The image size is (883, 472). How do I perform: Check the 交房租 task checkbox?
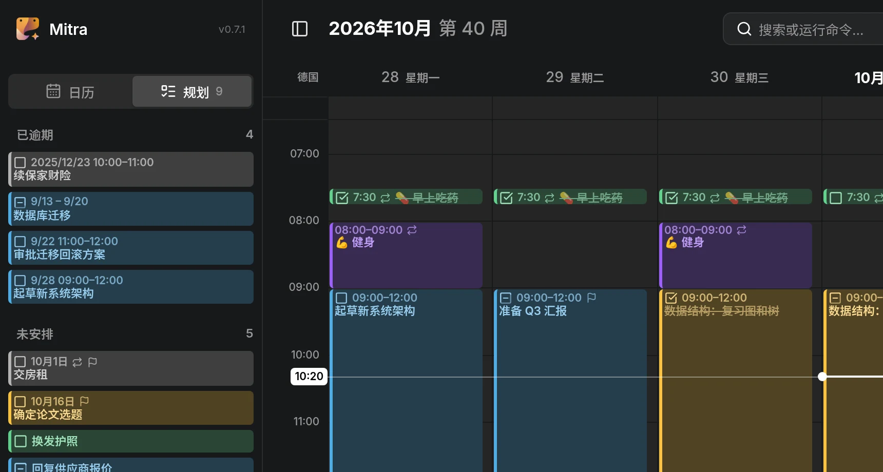click(20, 362)
